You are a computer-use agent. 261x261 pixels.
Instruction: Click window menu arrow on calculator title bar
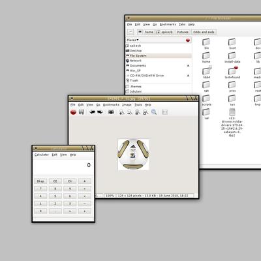pos(36,148)
